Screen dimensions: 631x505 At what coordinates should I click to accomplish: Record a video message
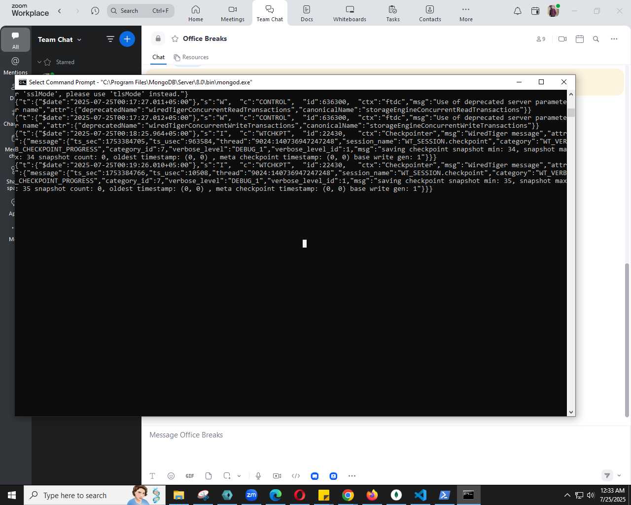tap(277, 476)
